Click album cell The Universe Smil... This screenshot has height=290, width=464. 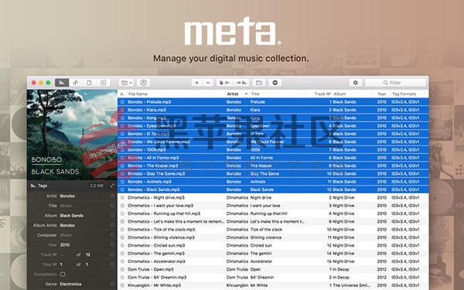[351, 285]
